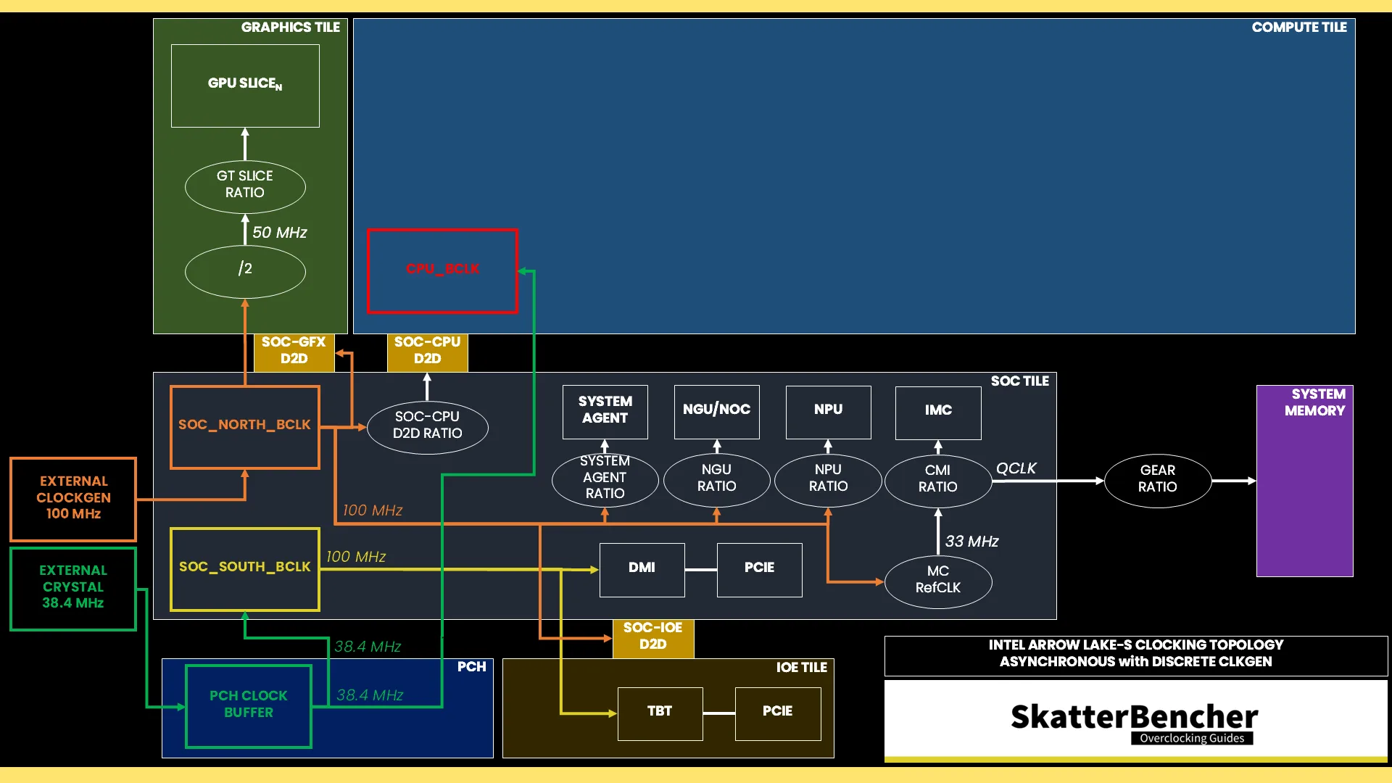Viewport: 1392px width, 783px height.
Task: Select the SOC-GFX D2D block
Action: click(294, 352)
